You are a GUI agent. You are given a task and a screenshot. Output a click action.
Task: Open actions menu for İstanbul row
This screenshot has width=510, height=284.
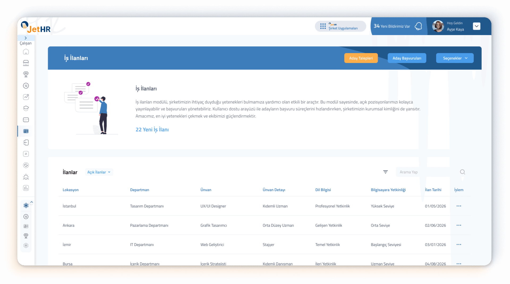tap(459, 206)
